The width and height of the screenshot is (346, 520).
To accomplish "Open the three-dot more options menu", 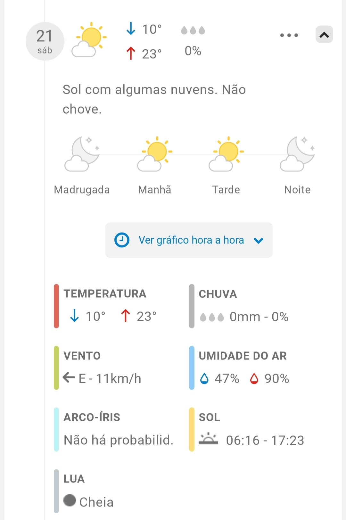I will (x=289, y=35).
